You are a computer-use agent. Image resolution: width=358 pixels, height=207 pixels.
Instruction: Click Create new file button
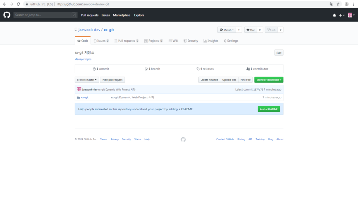tap(209, 80)
